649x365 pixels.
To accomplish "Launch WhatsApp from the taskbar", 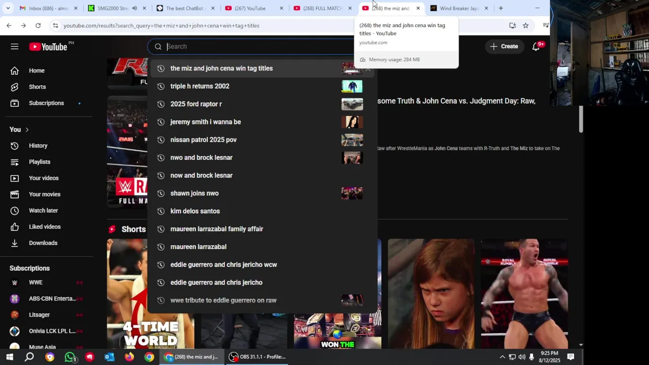I will pyautogui.click(x=70, y=357).
